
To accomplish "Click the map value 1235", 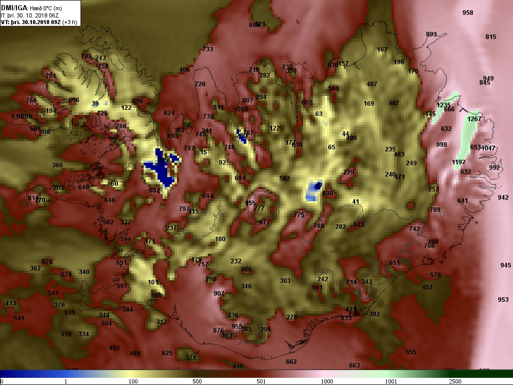I will click(x=444, y=105).
